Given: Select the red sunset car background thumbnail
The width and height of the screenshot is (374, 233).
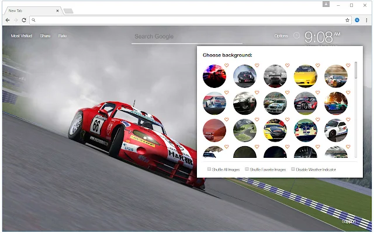Looking at the screenshot, I should (214, 76).
